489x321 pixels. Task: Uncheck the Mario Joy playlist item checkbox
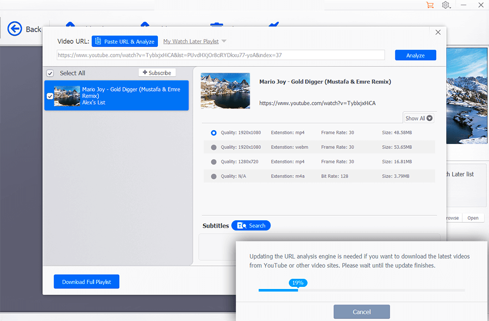[50, 96]
